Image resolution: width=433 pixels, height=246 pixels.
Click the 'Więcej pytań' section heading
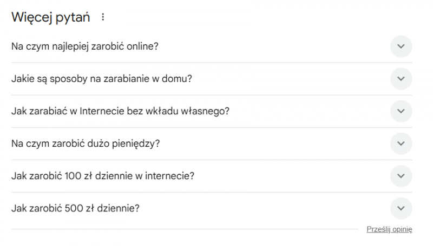[51, 17]
